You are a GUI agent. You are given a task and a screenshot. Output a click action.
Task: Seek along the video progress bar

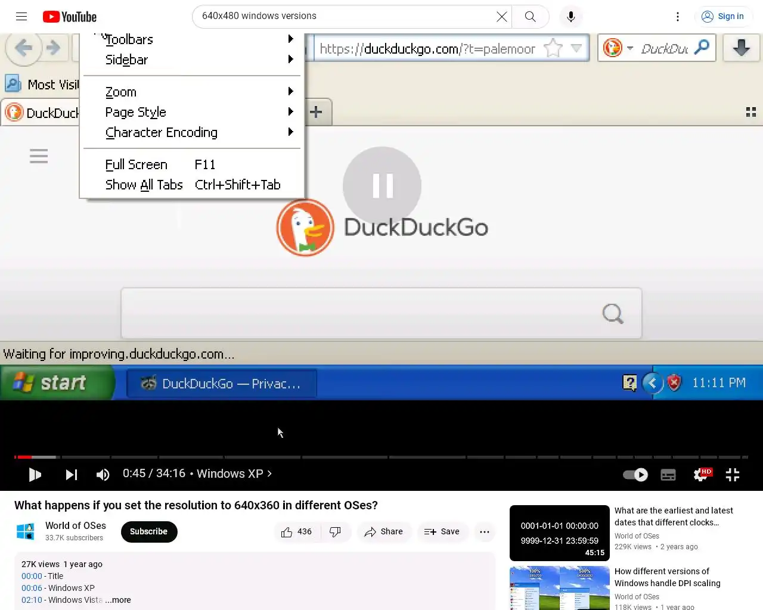tap(381, 457)
